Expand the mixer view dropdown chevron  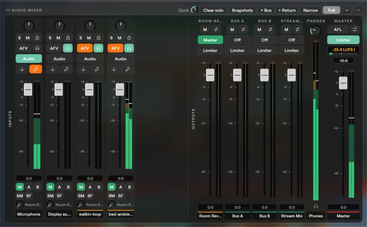[347, 10]
